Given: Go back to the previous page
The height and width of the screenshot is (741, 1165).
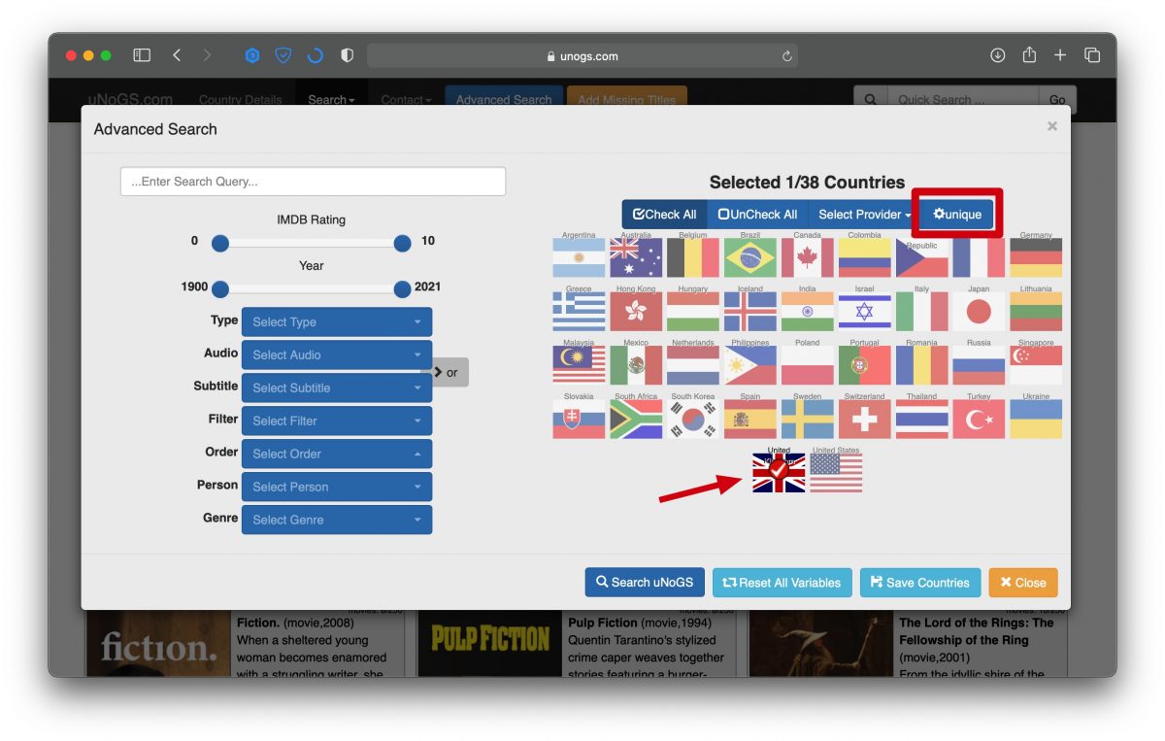Looking at the screenshot, I should point(177,55).
